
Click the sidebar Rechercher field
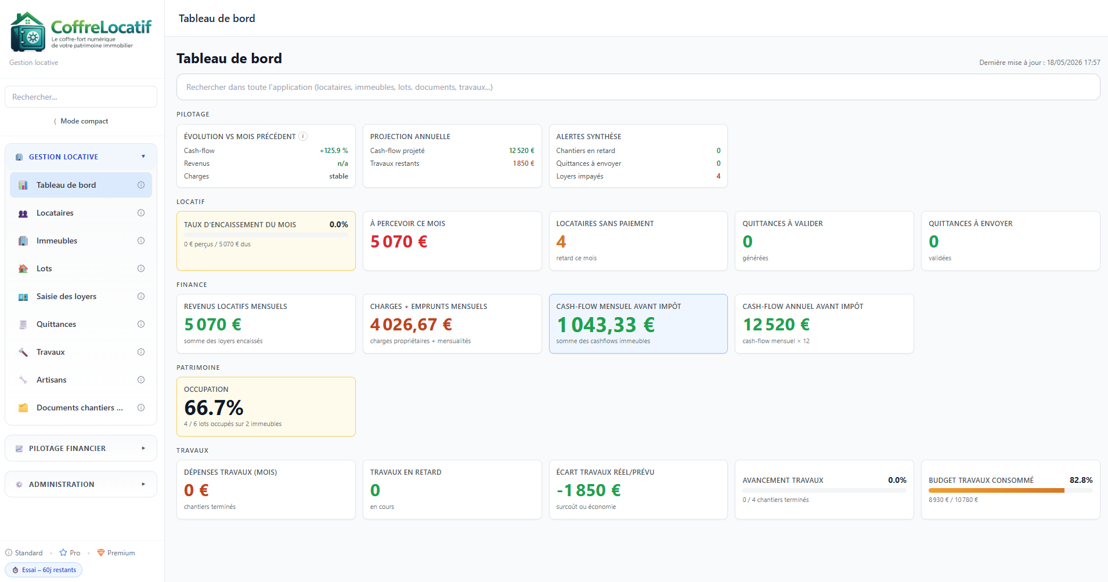pos(81,97)
